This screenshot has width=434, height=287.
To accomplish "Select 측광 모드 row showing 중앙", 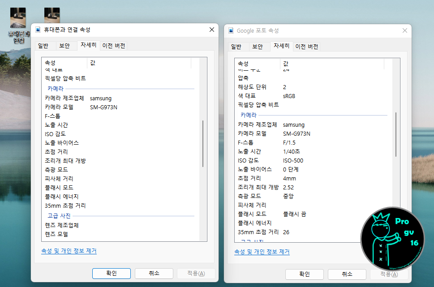I will click(313, 196).
